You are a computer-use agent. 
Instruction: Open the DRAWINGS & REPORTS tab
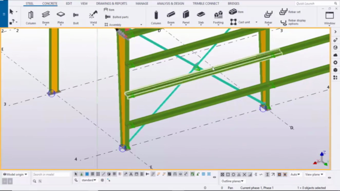(x=112, y=4)
